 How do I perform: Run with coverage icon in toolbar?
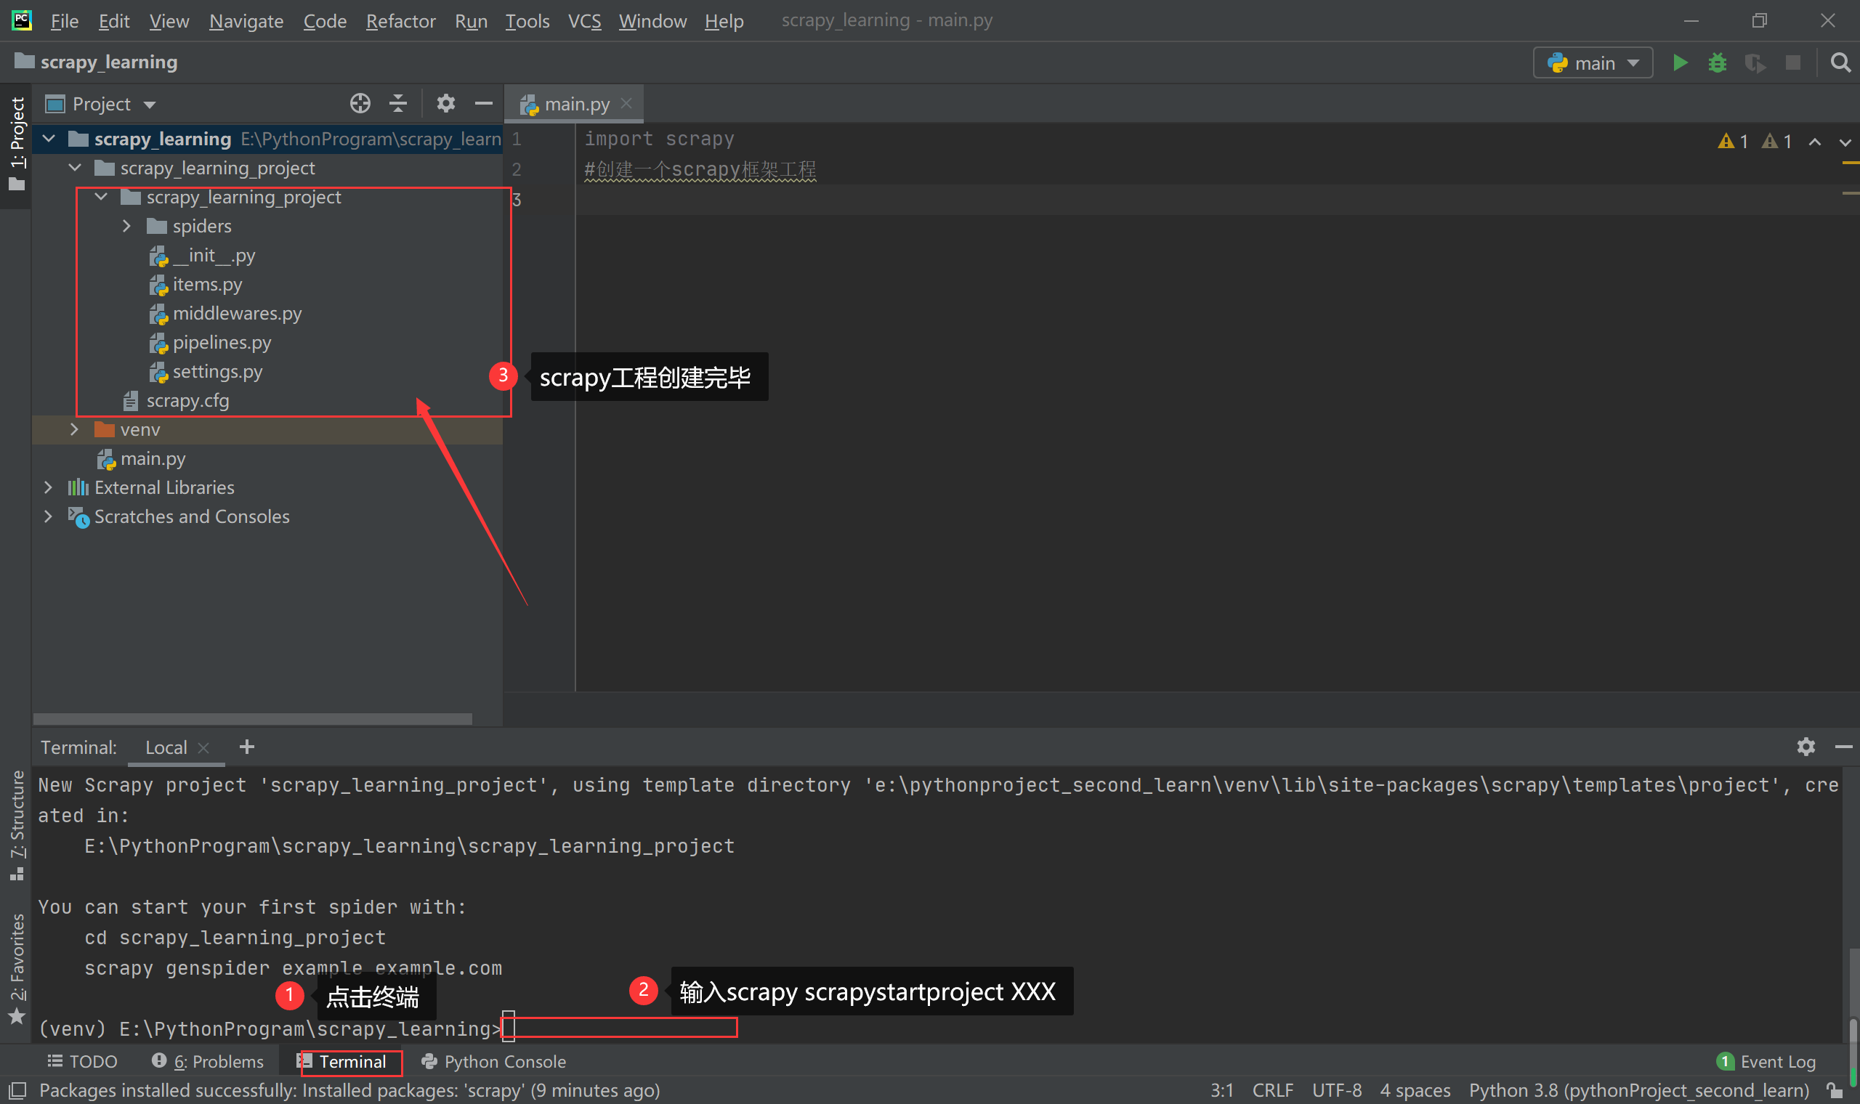click(1755, 63)
